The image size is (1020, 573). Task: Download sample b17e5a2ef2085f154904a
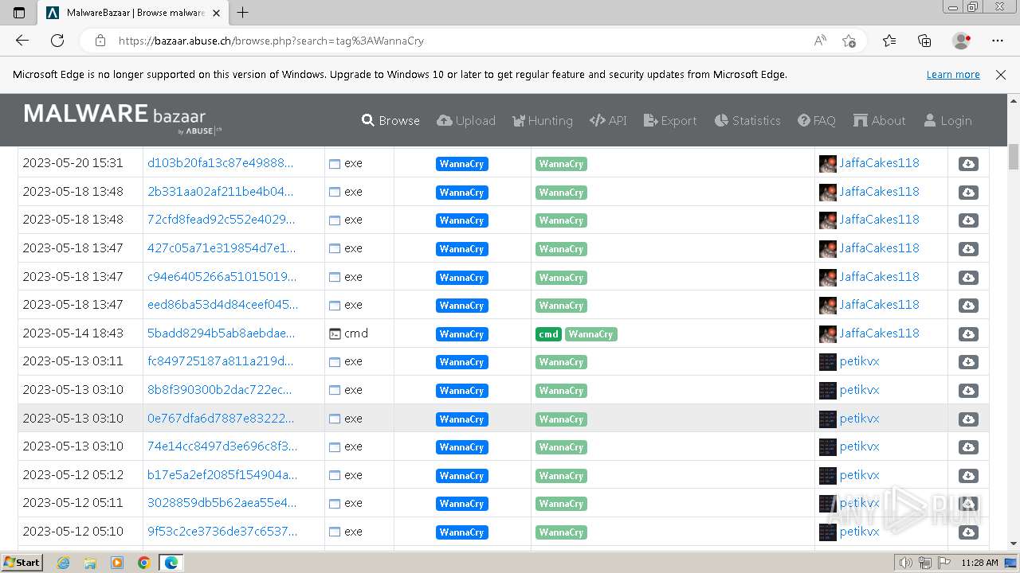pyautogui.click(x=968, y=476)
